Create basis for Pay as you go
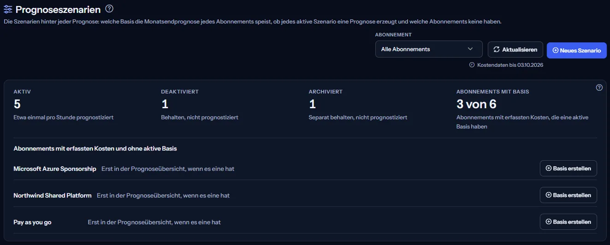Screen dimensions: 610x245 (x=568, y=222)
